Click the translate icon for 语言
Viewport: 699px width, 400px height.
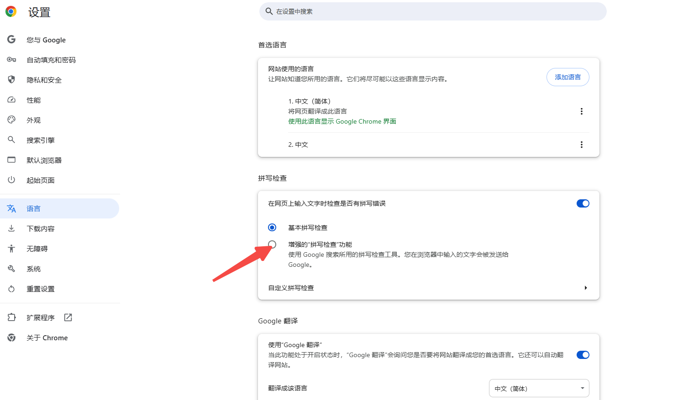click(11, 208)
